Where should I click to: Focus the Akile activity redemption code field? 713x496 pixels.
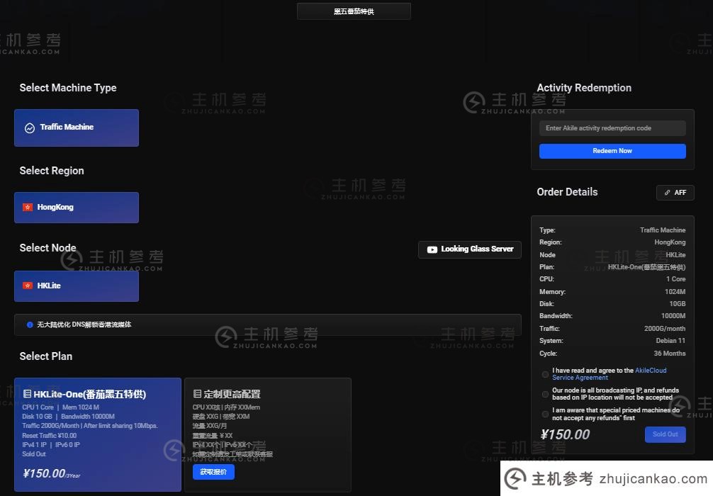pyautogui.click(x=612, y=128)
